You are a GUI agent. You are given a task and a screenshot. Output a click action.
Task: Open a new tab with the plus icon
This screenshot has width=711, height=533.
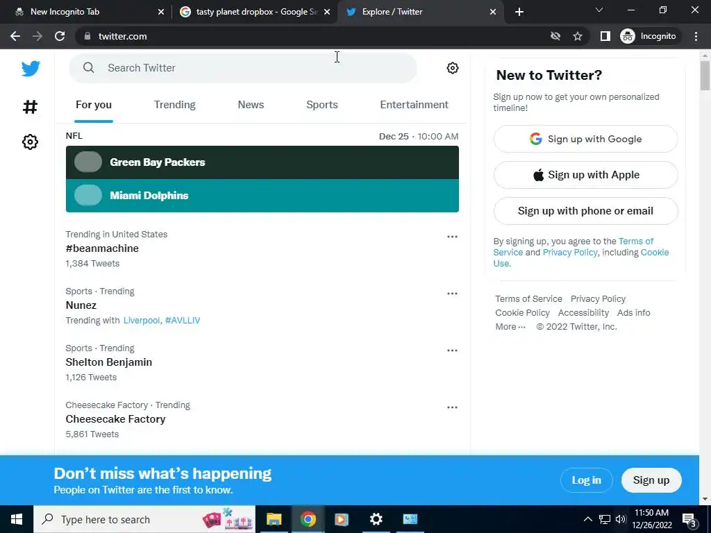point(519,12)
